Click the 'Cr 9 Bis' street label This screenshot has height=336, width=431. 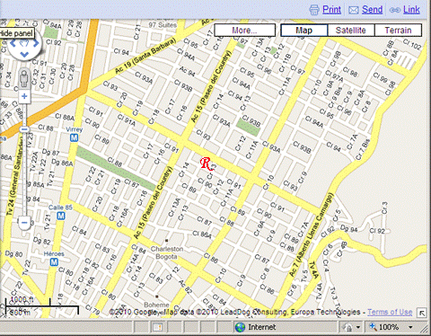pyautogui.click(x=335, y=98)
